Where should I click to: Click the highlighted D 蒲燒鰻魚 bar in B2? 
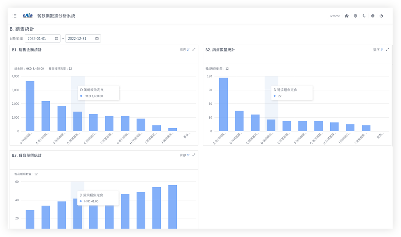coord(271,126)
